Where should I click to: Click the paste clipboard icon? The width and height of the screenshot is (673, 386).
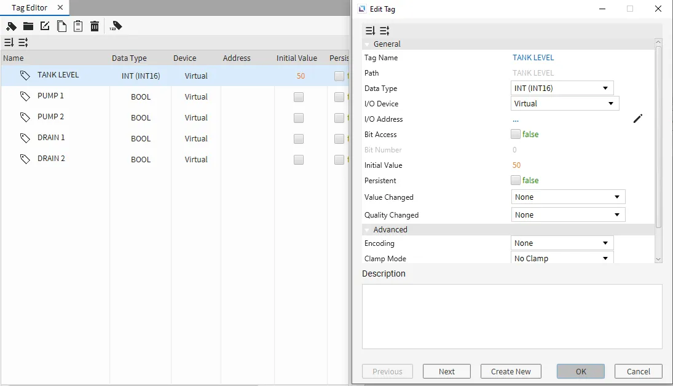tap(78, 26)
